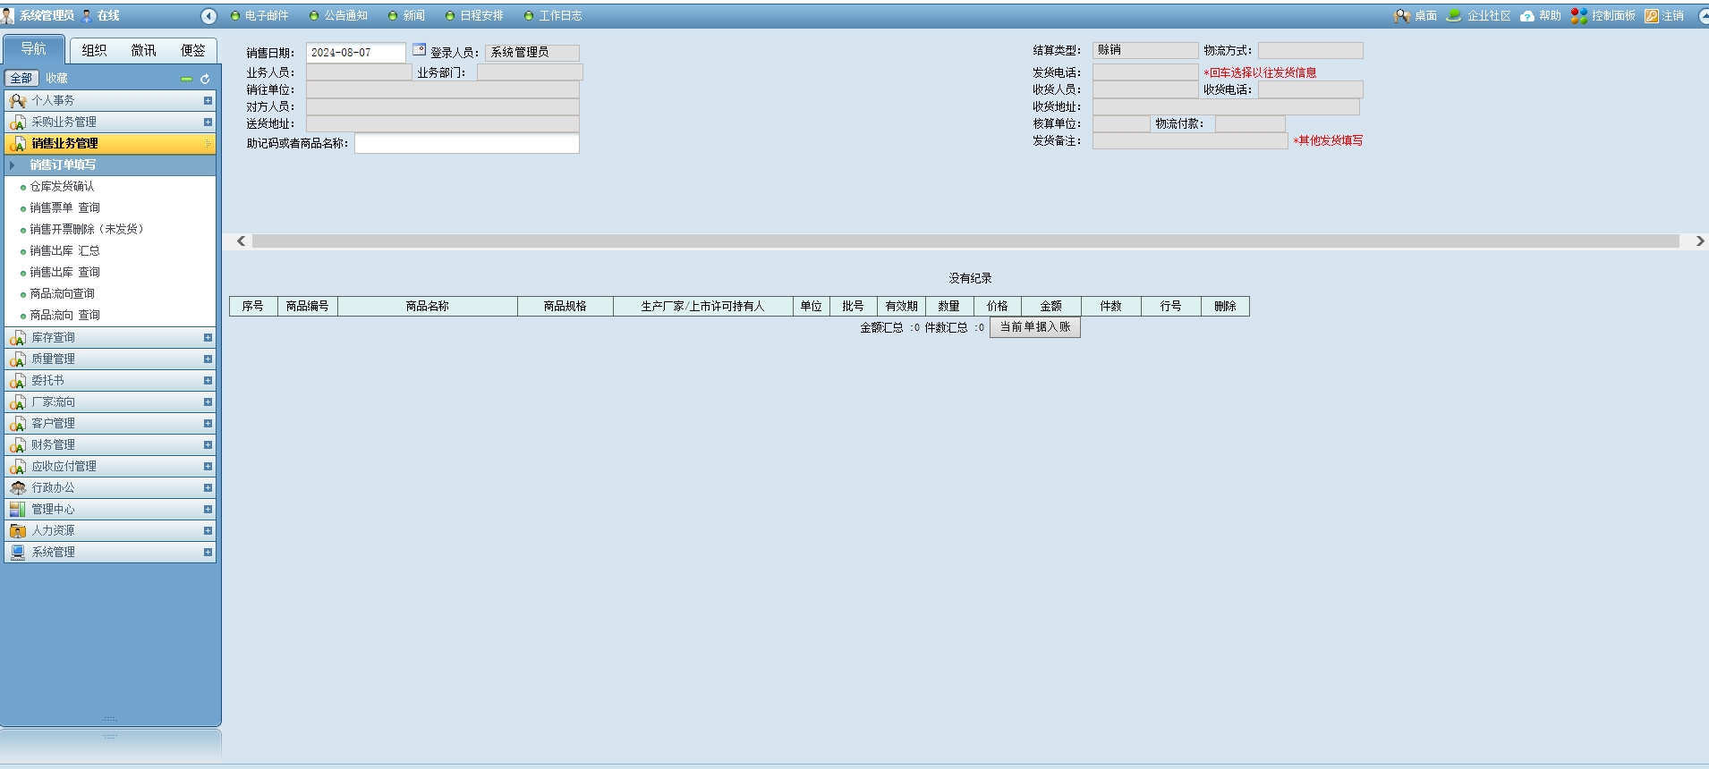Expand 厂家流向 with its plus button
The width and height of the screenshot is (1709, 769).
208,402
